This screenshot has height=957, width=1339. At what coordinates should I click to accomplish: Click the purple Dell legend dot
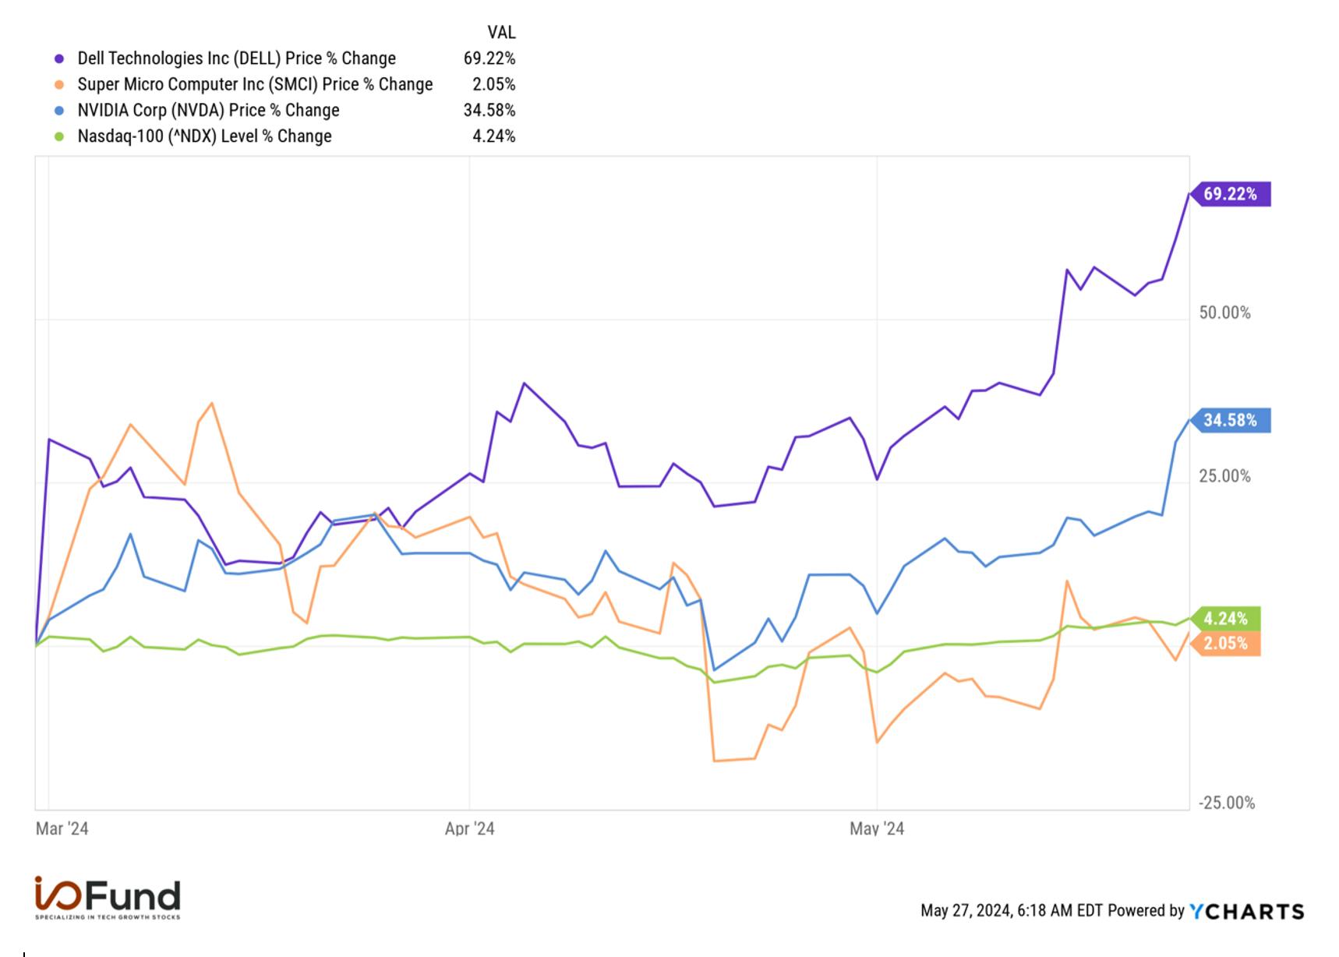[x=59, y=58]
